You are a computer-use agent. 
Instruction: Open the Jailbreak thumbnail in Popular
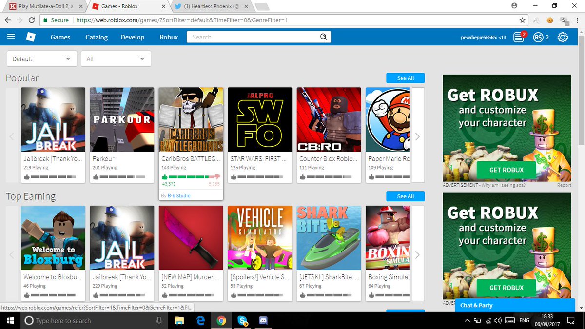click(53, 120)
